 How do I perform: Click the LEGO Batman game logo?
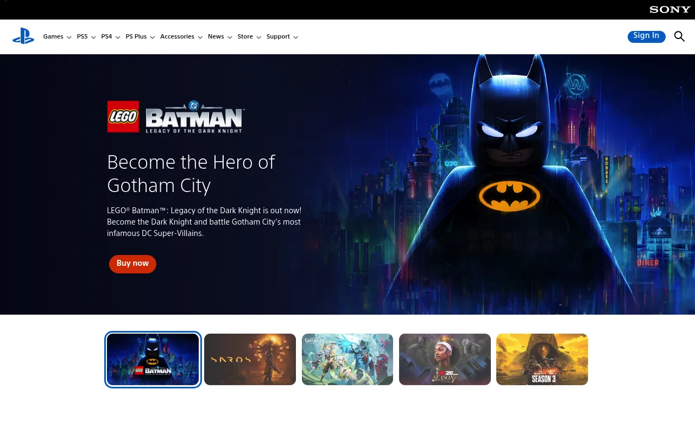(175, 117)
